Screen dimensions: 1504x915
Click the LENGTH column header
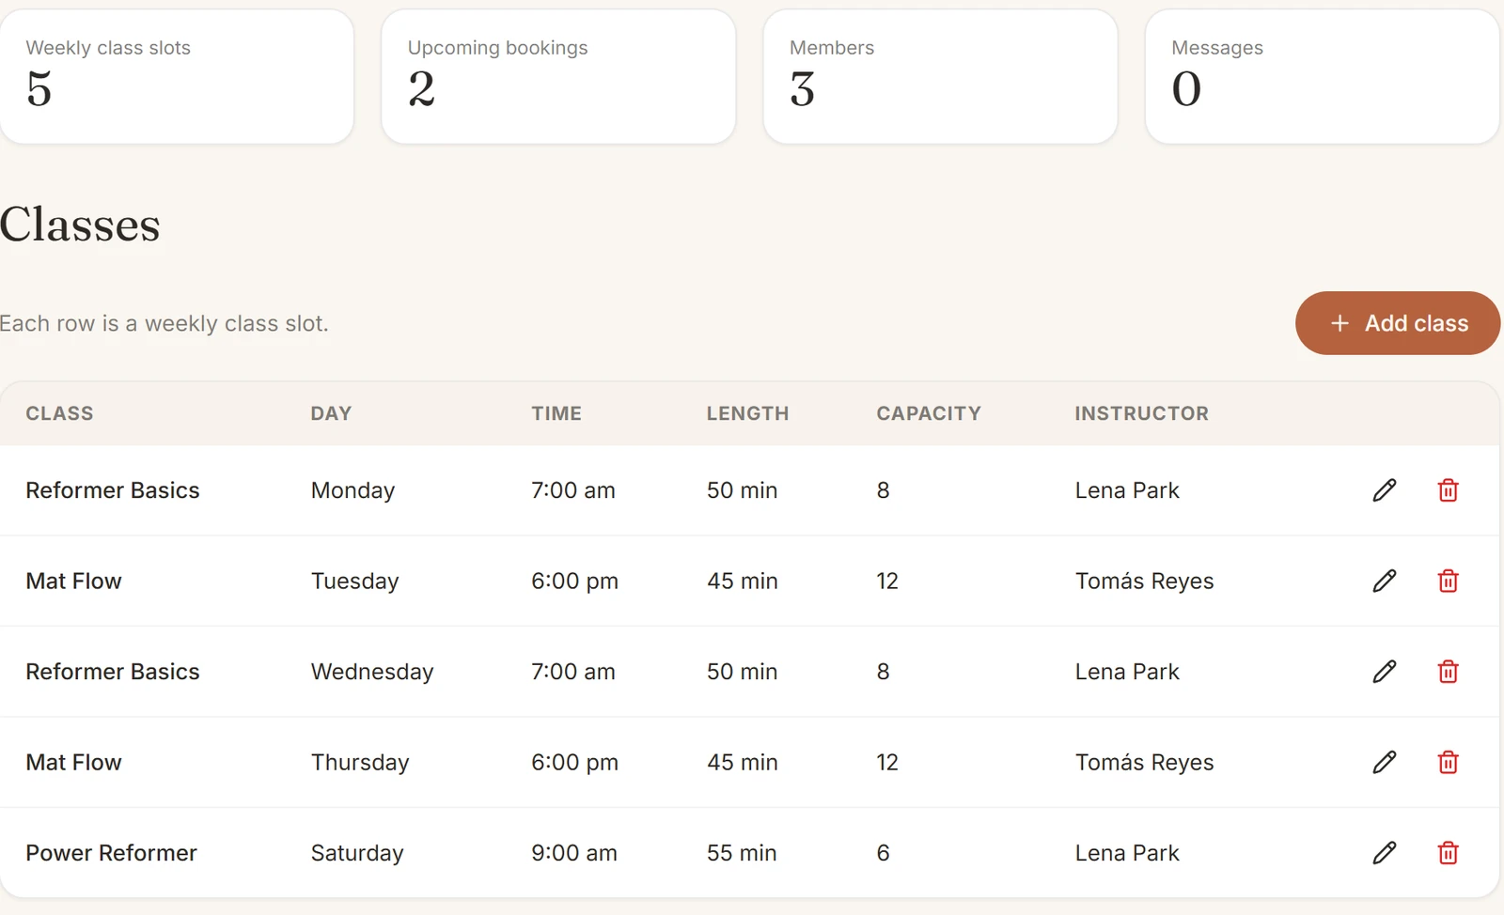pyautogui.click(x=747, y=413)
